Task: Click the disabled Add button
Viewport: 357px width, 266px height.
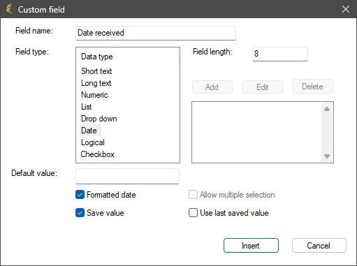Action: coord(212,87)
